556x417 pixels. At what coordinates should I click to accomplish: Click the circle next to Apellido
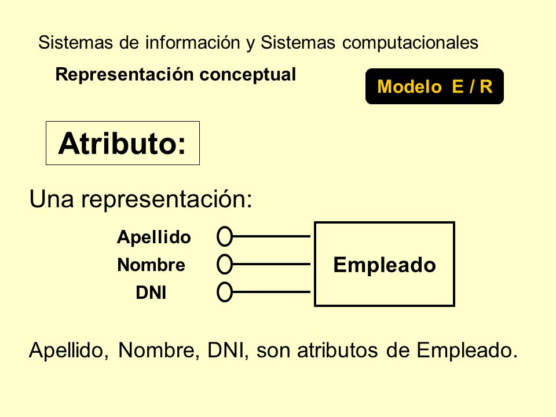225,236
